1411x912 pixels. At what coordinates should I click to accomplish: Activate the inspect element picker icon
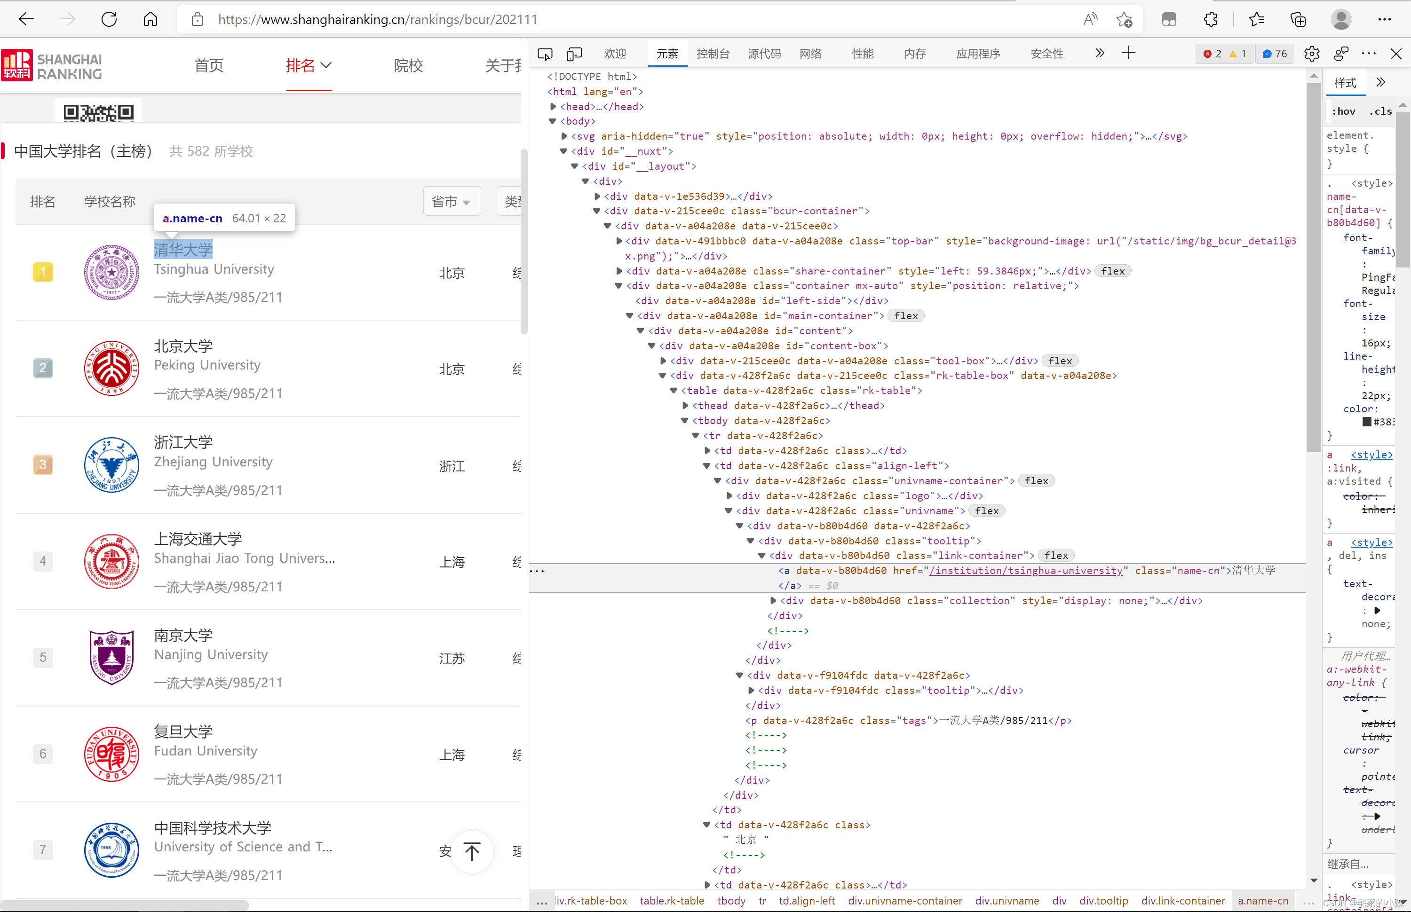pos(544,54)
